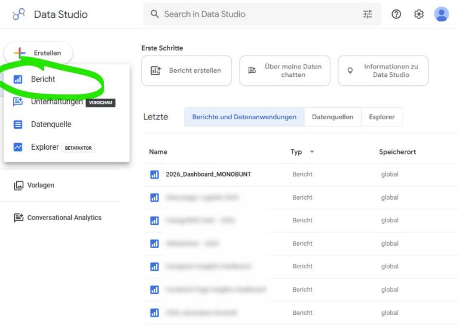Click Über meine Daten chatten card
Image resolution: width=459 pixels, height=328 pixels.
click(x=284, y=70)
